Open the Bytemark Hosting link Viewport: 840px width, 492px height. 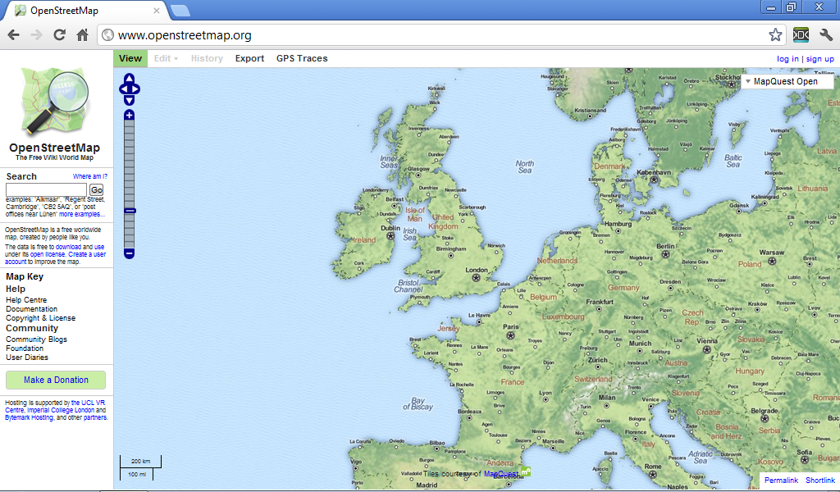coord(29,417)
